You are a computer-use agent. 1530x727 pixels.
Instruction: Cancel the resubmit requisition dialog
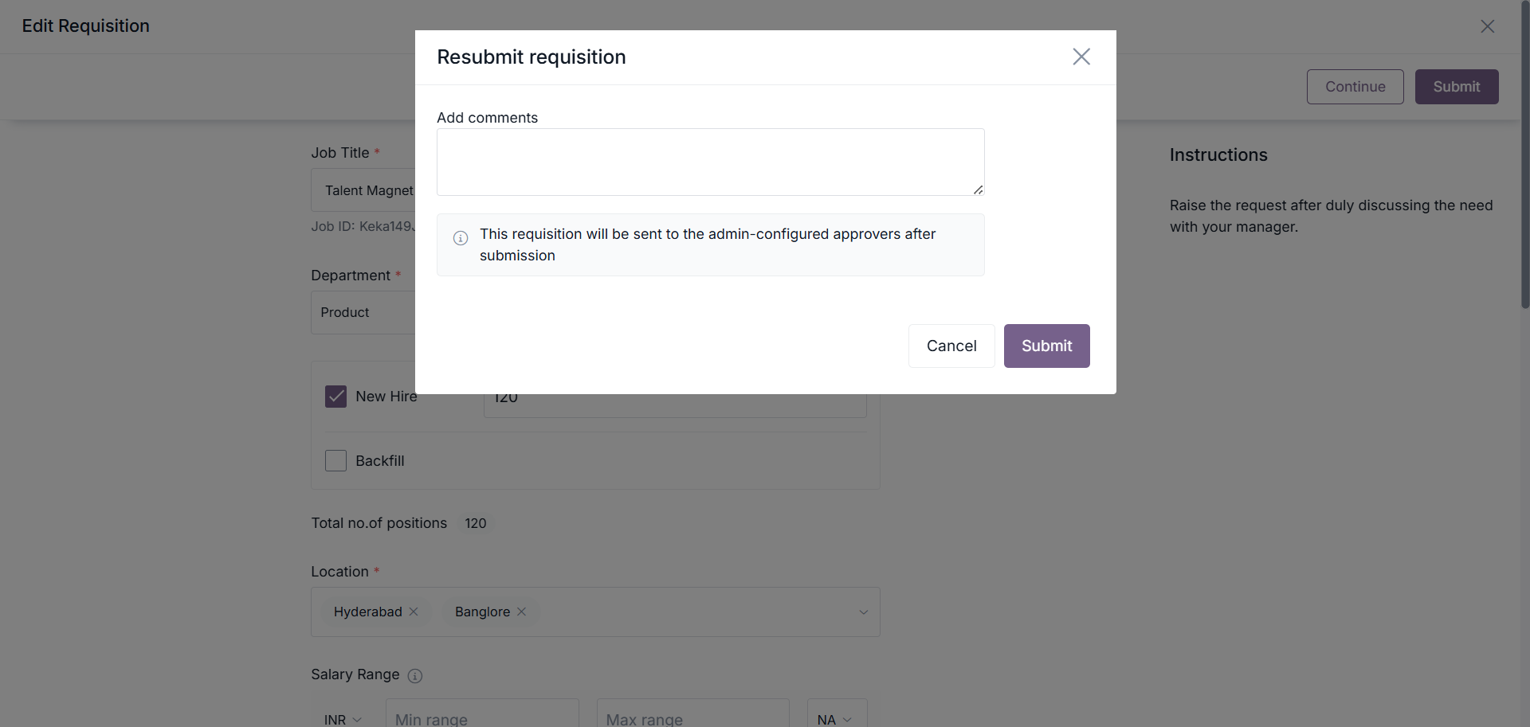pos(951,346)
